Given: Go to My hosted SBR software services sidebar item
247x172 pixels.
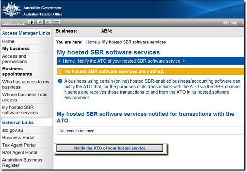Looking at the screenshot, I should click(20, 110).
